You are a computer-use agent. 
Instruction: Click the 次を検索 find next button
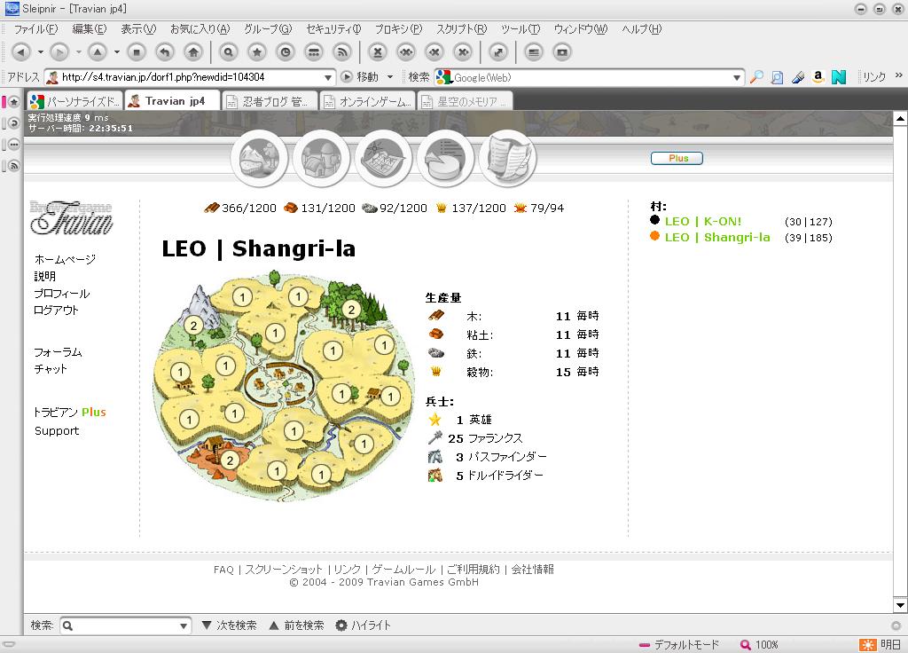coord(230,625)
